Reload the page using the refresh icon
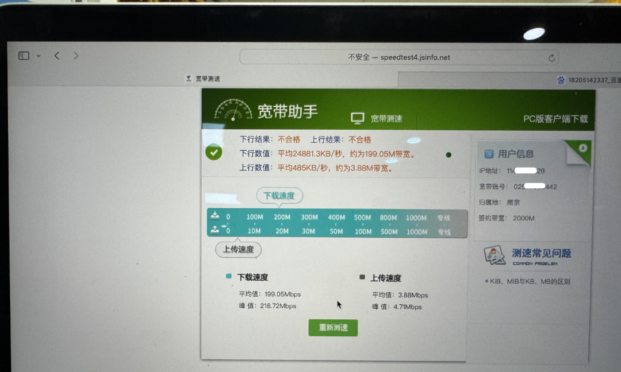 tap(551, 58)
